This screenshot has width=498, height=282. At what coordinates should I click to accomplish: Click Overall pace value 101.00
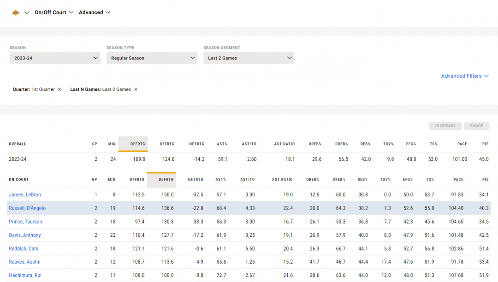tap(460, 159)
